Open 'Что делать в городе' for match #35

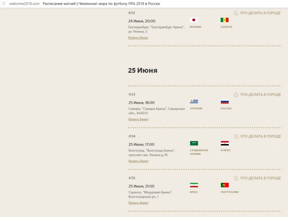[x=257, y=178]
